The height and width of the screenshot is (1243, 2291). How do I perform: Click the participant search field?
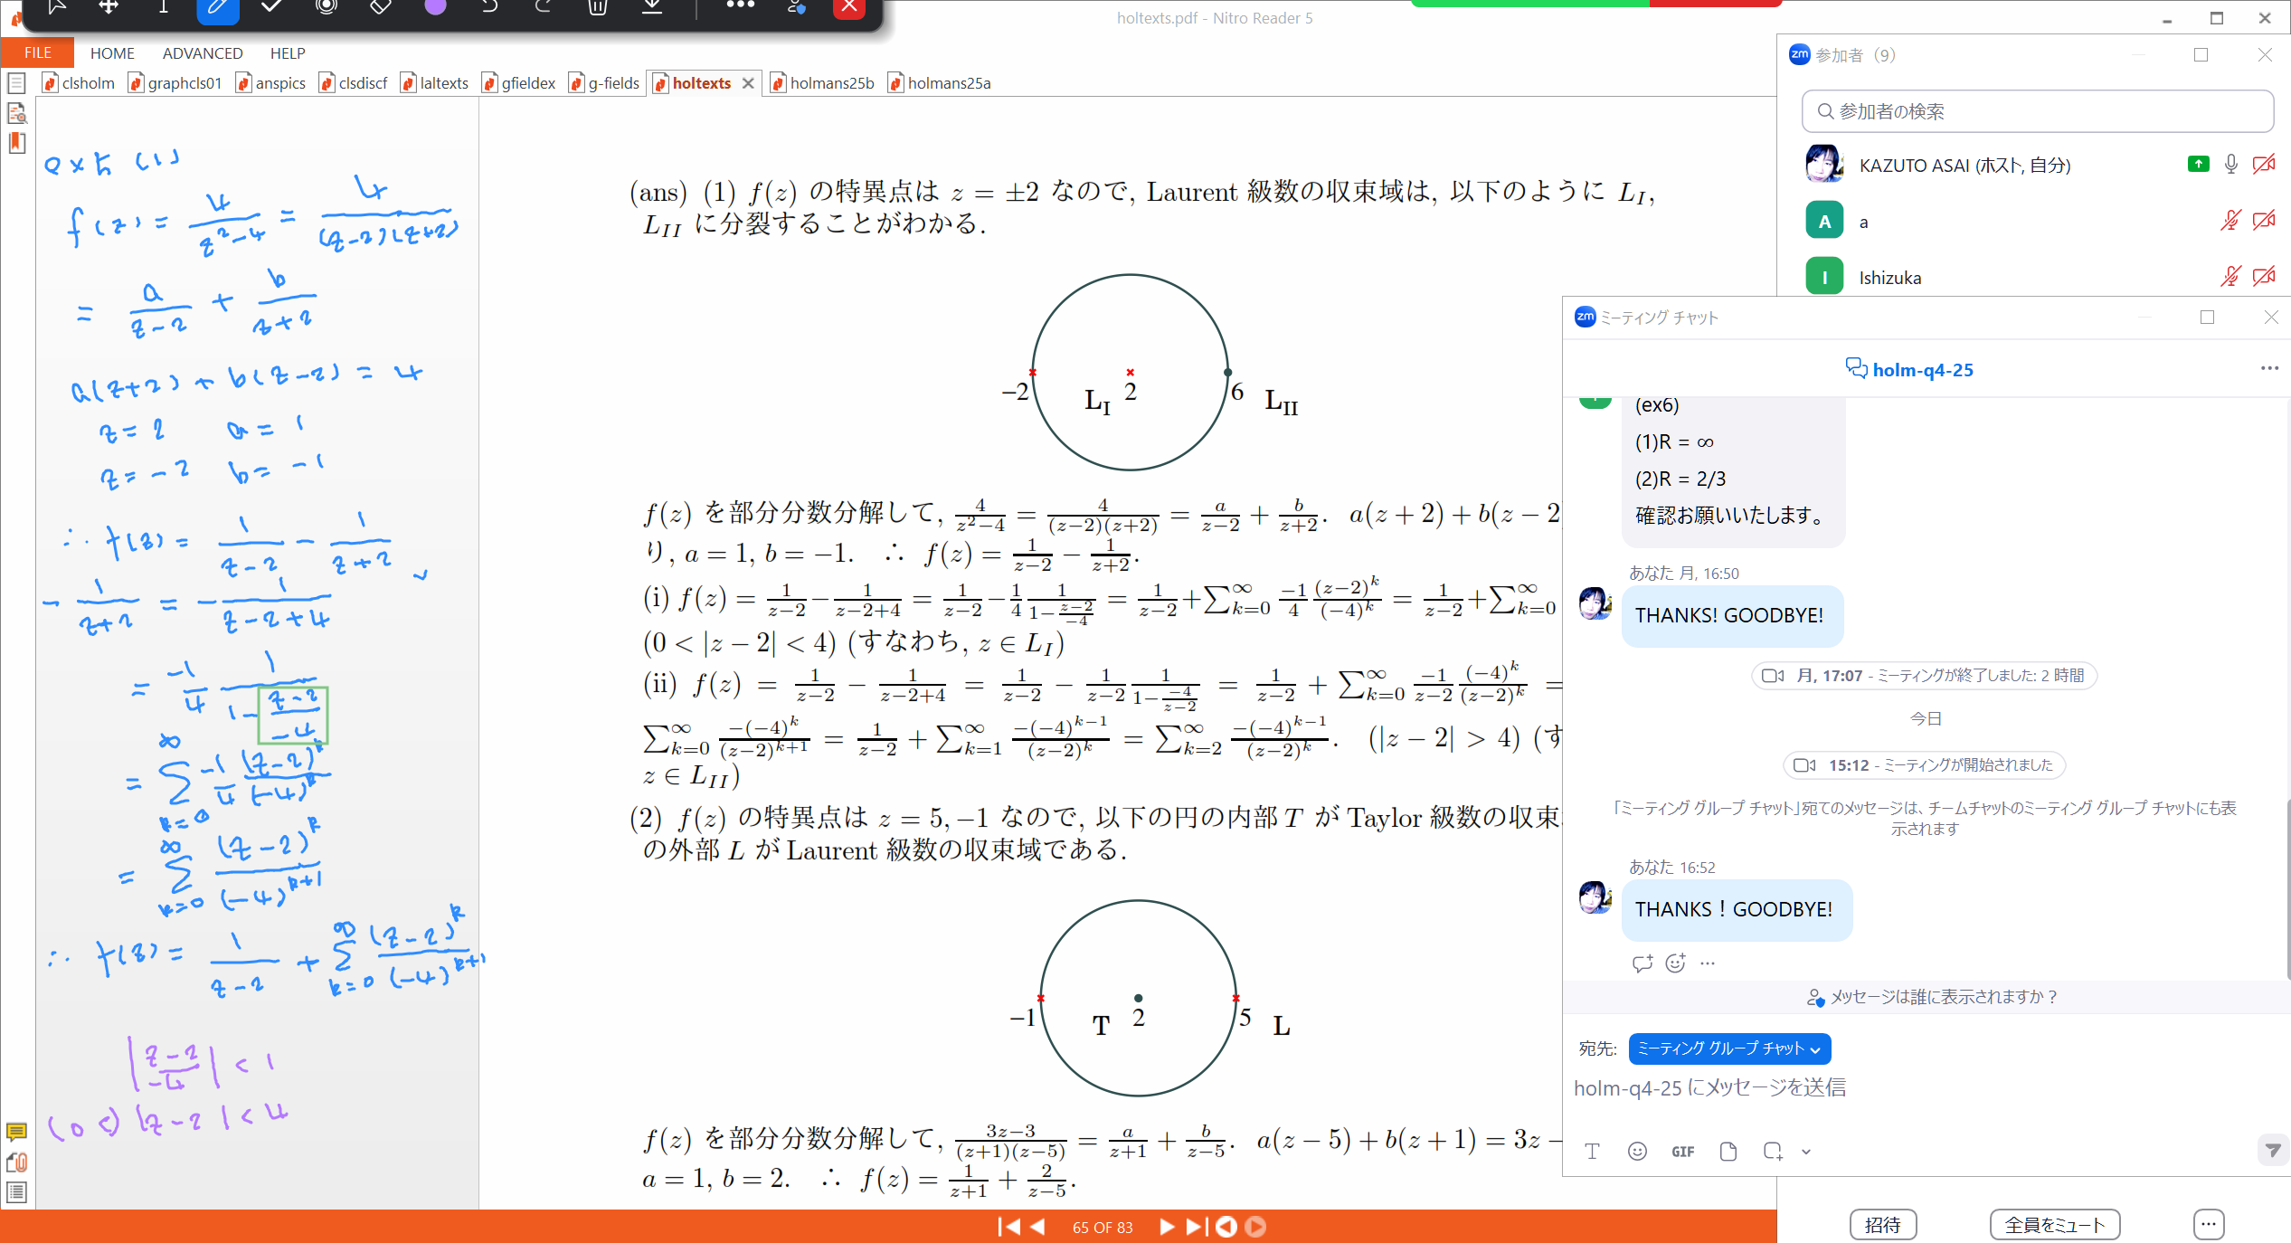point(2037,111)
